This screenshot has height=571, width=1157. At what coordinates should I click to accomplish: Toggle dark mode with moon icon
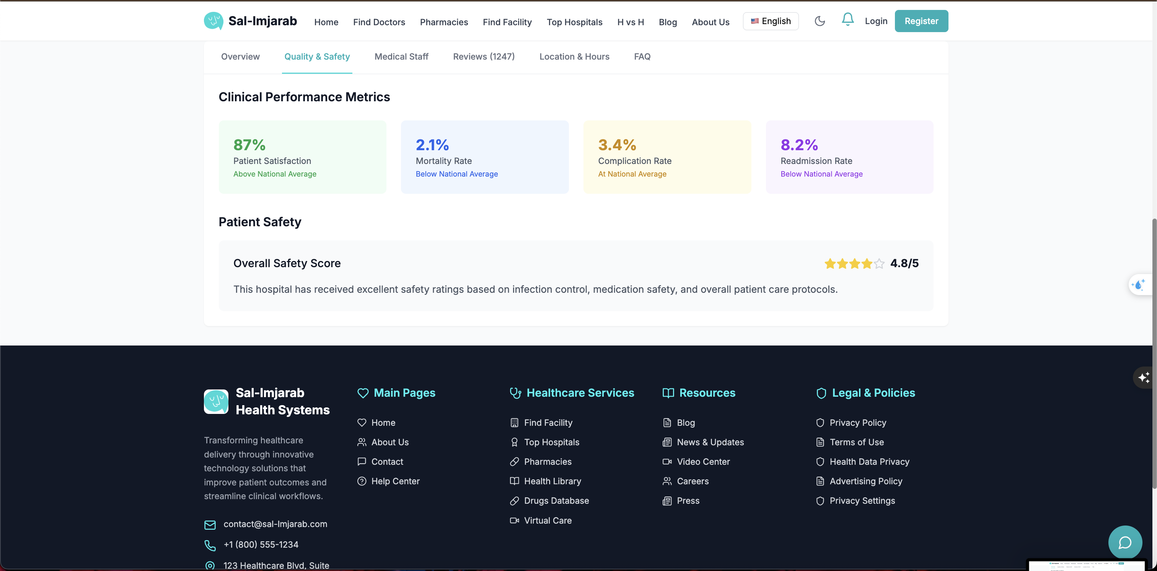tap(819, 21)
